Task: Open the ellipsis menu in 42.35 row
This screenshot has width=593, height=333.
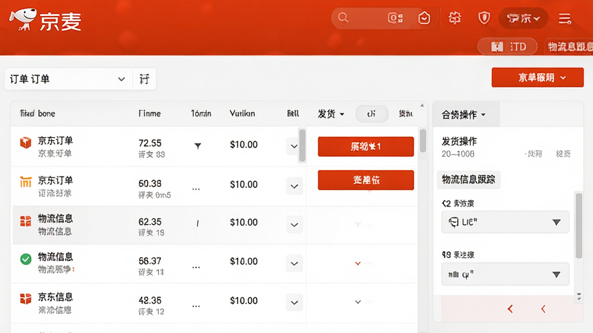Action: pyautogui.click(x=196, y=306)
